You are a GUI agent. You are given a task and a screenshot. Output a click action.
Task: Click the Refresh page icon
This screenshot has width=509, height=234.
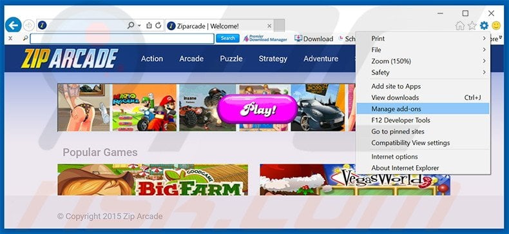(158, 25)
